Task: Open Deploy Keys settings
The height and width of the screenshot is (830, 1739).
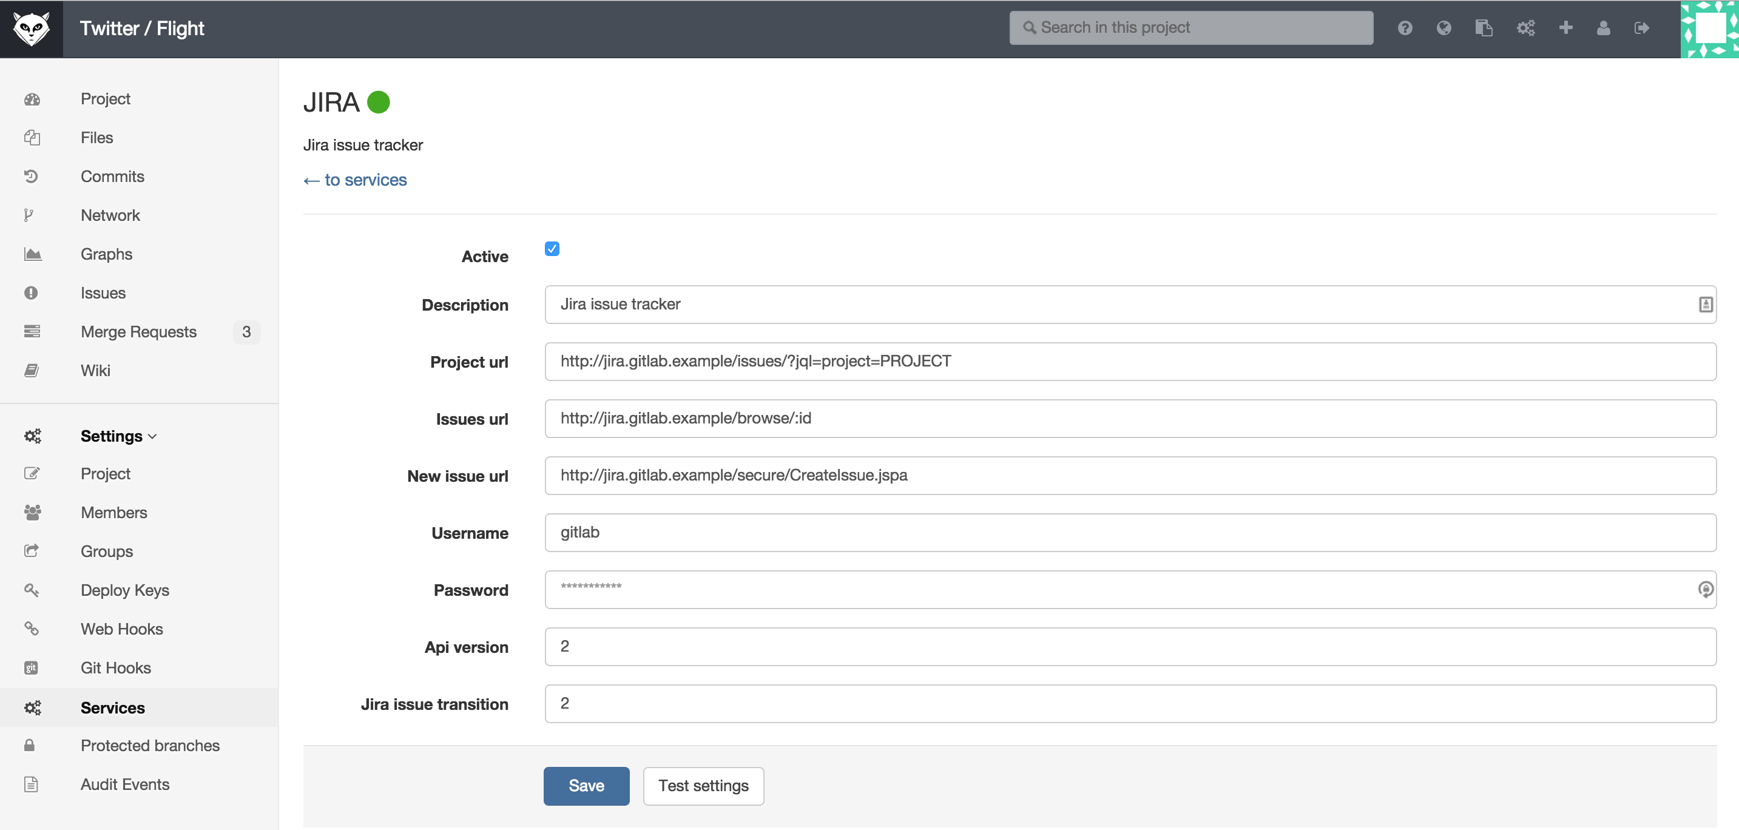Action: (124, 590)
